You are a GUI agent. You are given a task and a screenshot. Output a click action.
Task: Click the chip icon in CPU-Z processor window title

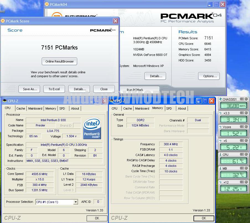pyautogui.click(x=5, y=101)
